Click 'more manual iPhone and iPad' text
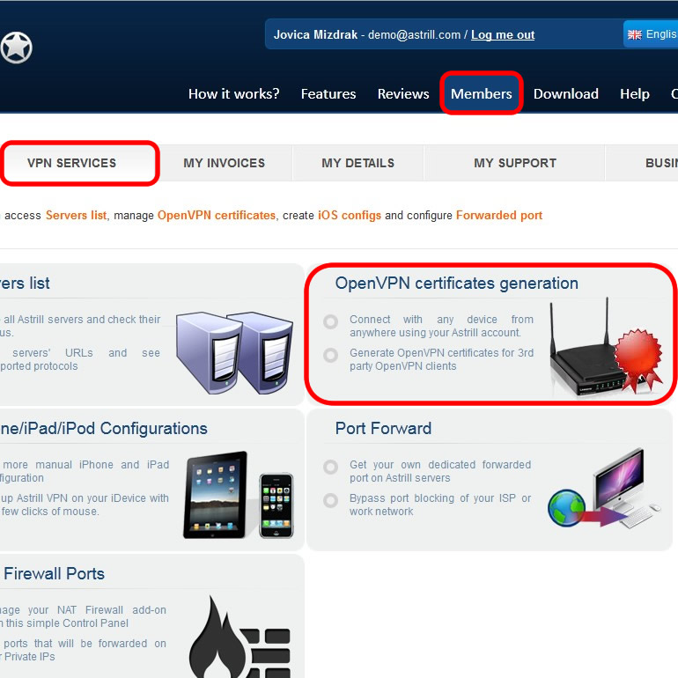Screen dimensions: 678x678 click(x=86, y=465)
